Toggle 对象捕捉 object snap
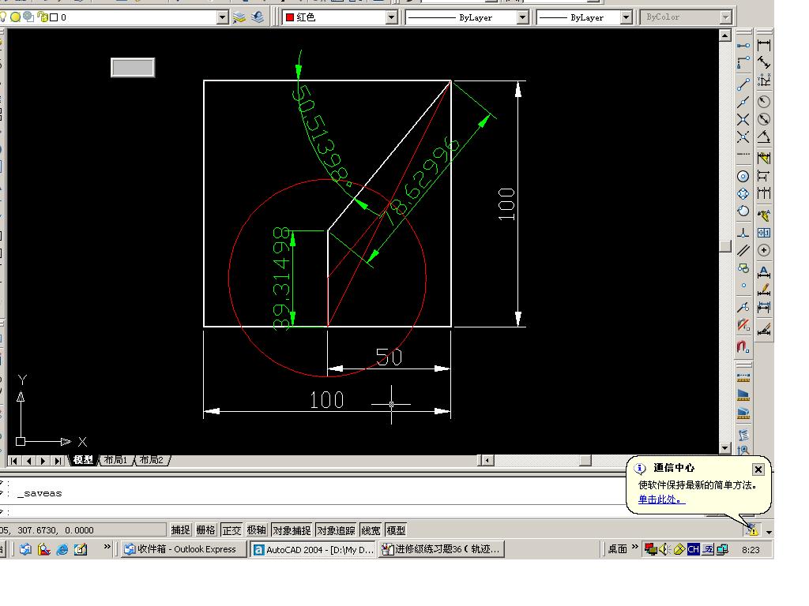 click(292, 529)
